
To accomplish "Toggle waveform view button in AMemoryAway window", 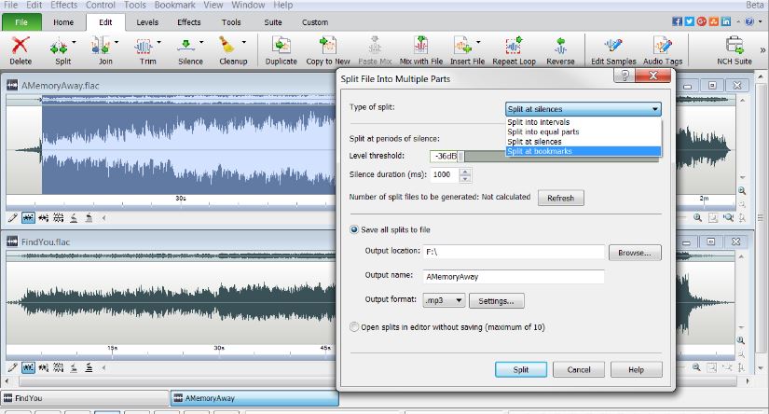I will pyautogui.click(x=29, y=218).
